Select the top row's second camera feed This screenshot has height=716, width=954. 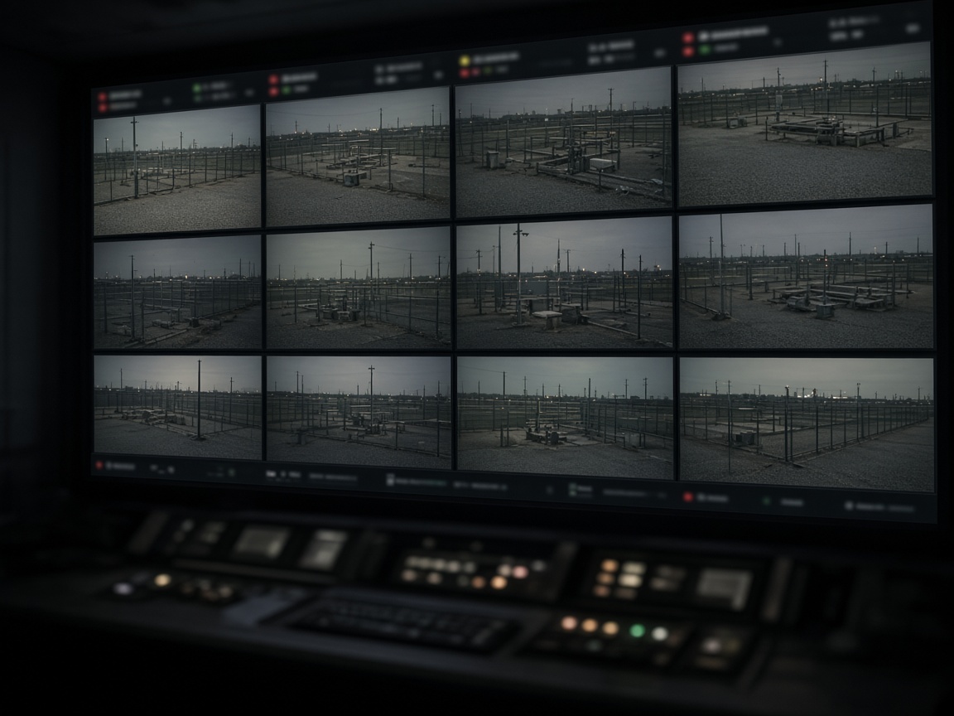point(358,157)
